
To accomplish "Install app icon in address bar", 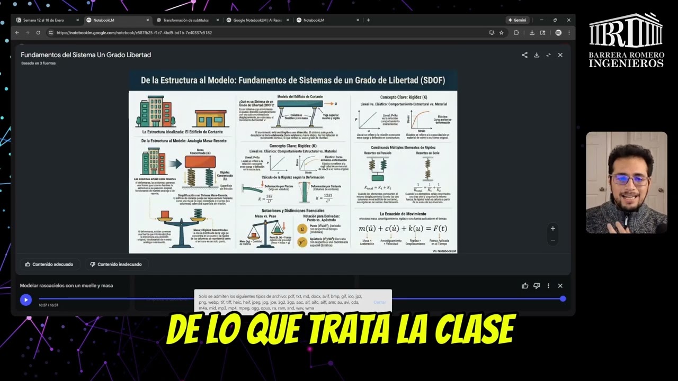I will (492, 33).
